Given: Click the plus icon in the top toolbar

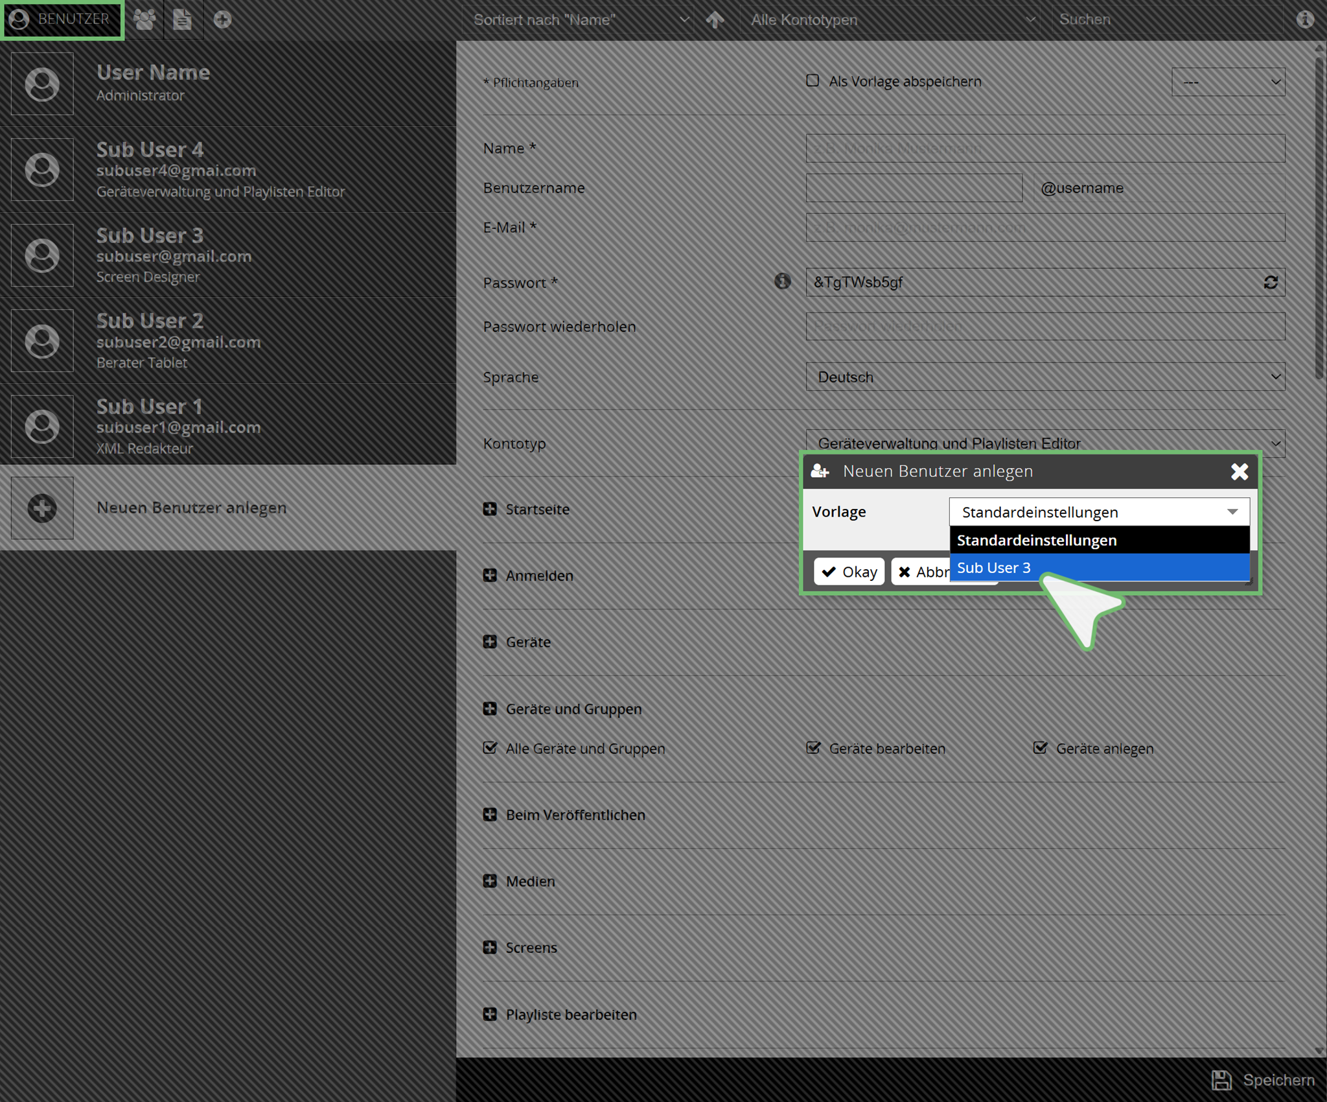Looking at the screenshot, I should [x=222, y=19].
